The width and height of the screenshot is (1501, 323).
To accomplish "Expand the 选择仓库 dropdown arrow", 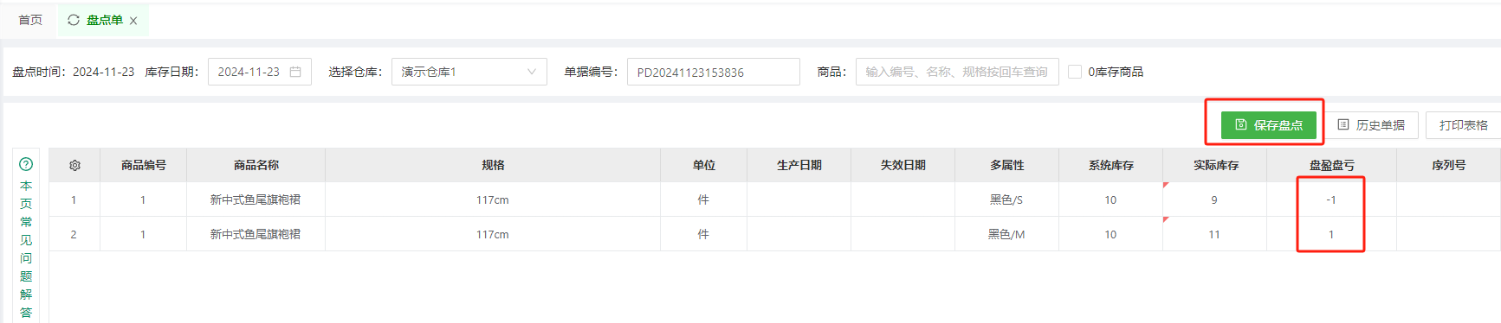I will (532, 72).
